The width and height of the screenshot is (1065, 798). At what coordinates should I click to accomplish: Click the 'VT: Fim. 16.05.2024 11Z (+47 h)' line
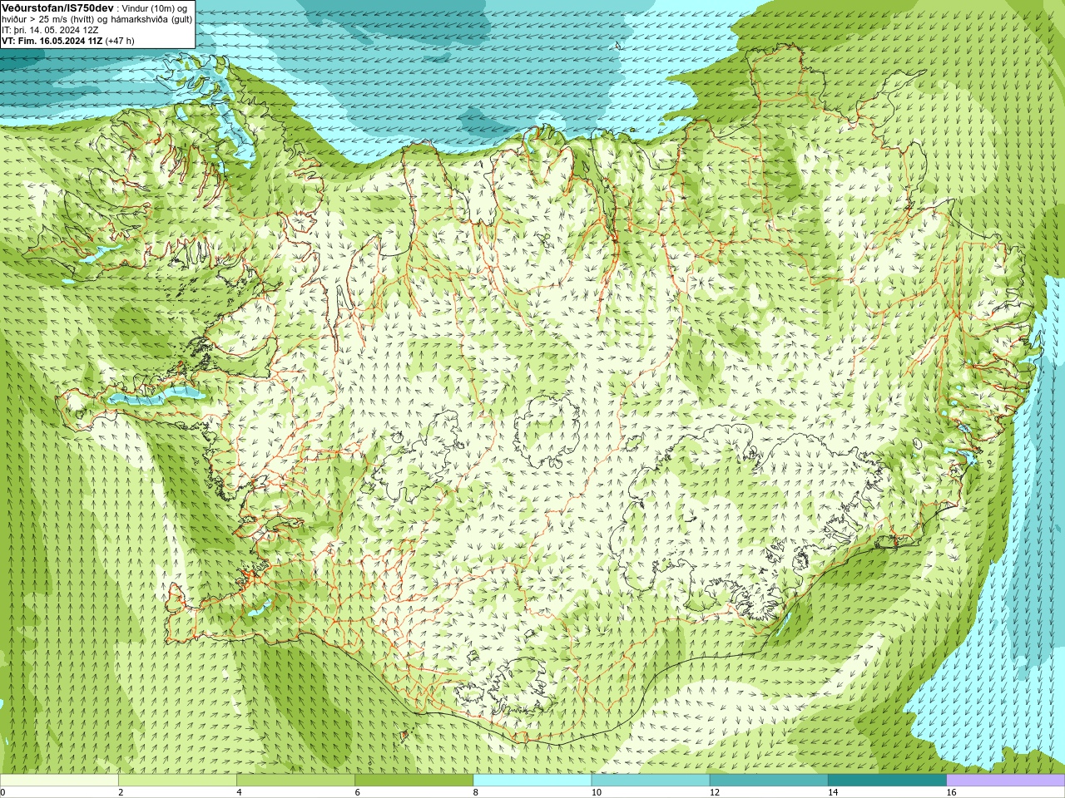(67, 41)
